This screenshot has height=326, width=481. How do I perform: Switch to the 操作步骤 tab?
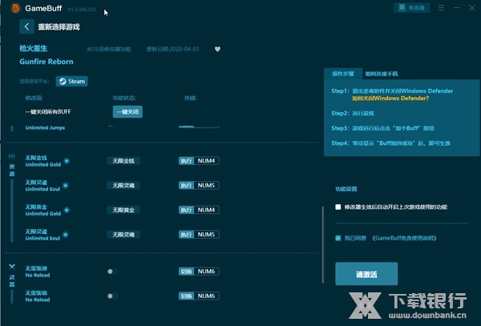coord(343,73)
